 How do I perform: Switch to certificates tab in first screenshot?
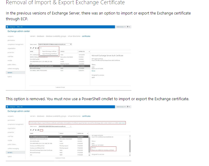point(86,36)
